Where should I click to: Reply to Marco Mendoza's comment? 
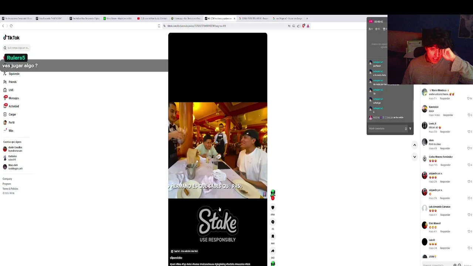coord(445,99)
